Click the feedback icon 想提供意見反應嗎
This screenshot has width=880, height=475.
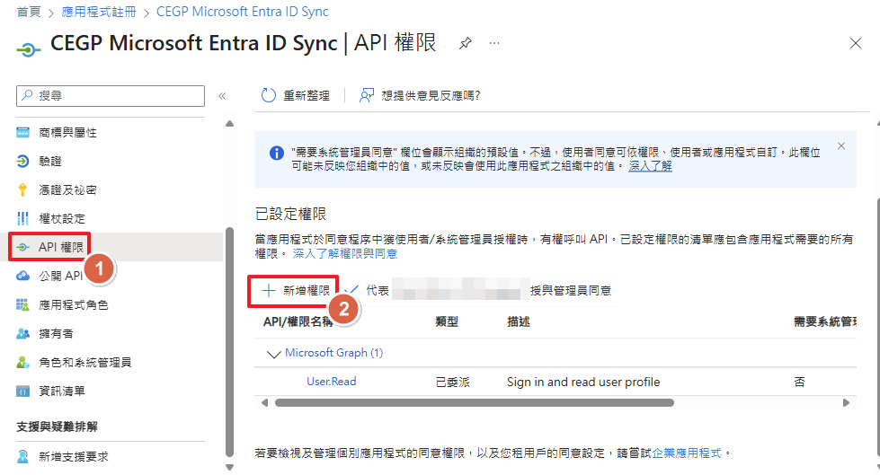pyautogui.click(x=367, y=95)
